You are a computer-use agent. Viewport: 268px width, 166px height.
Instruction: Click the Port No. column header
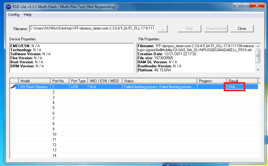point(60,81)
